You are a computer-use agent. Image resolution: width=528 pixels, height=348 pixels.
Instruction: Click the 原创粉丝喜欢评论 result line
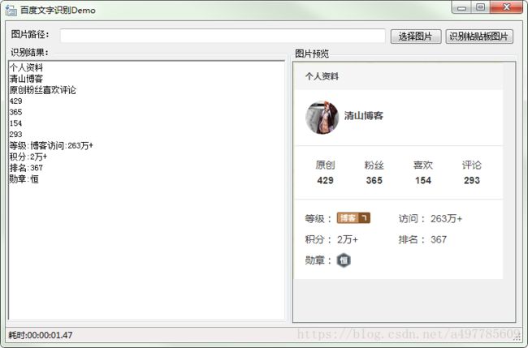43,90
